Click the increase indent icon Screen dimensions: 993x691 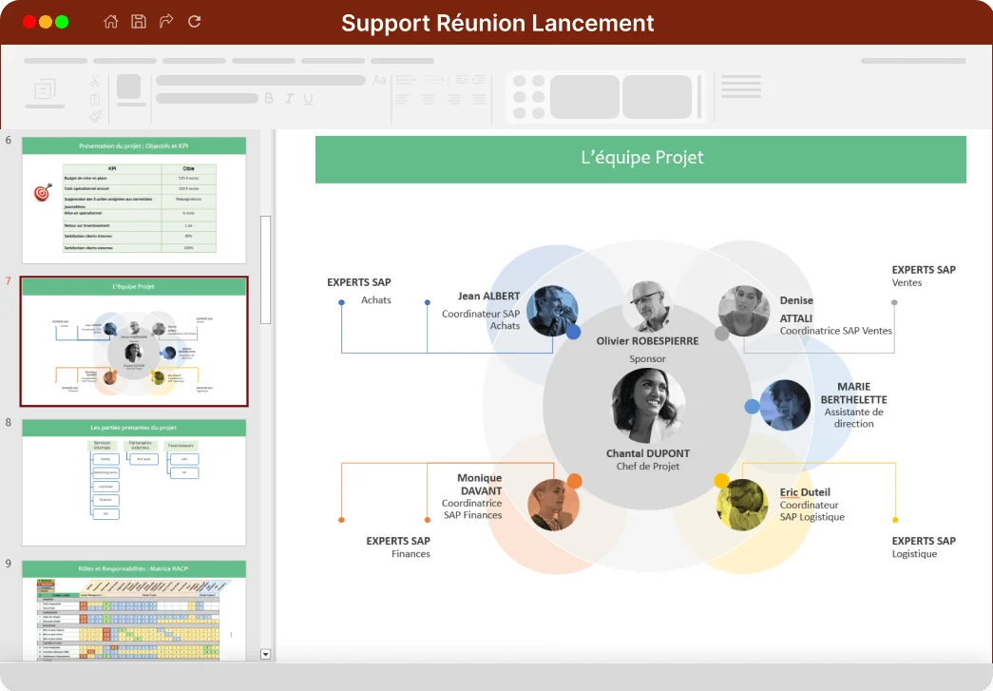(x=478, y=79)
